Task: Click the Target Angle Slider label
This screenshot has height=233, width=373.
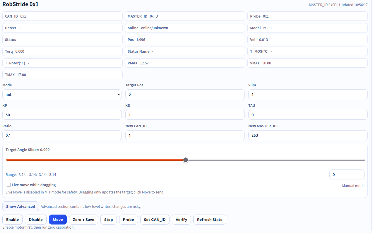Action: [x=28, y=150]
